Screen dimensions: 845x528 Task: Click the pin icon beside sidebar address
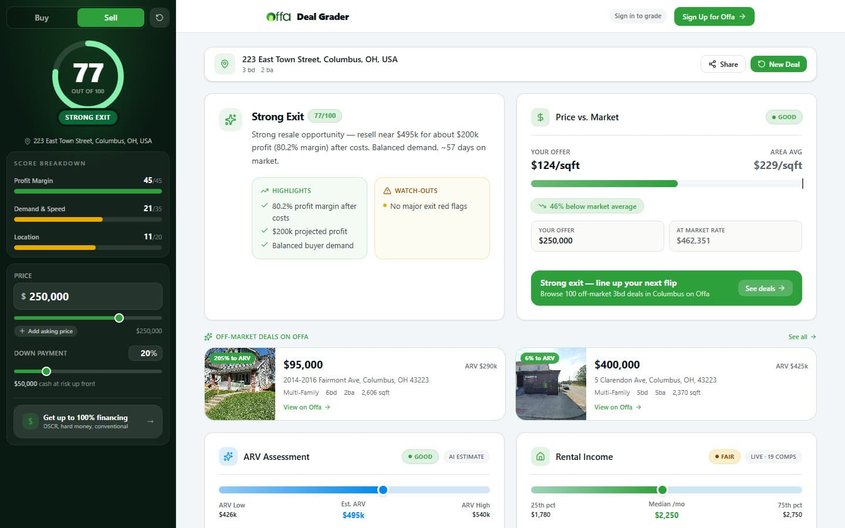(x=28, y=141)
